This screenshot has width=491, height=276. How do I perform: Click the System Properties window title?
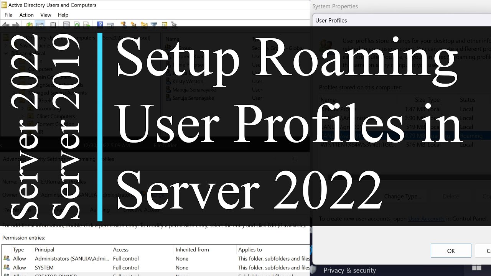(335, 6)
